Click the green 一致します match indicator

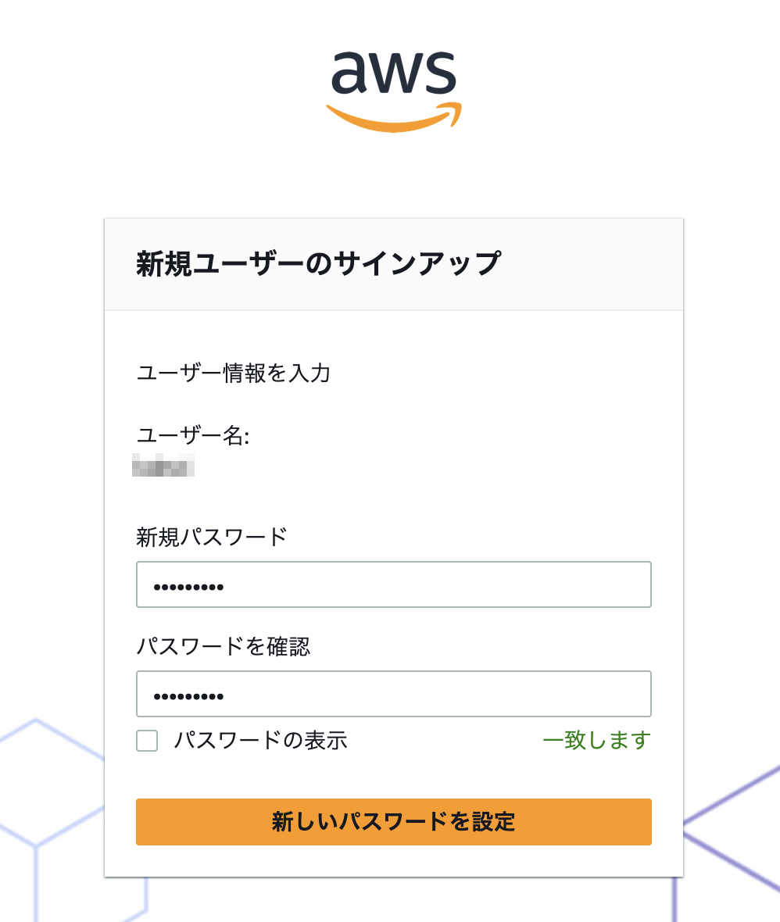click(596, 740)
